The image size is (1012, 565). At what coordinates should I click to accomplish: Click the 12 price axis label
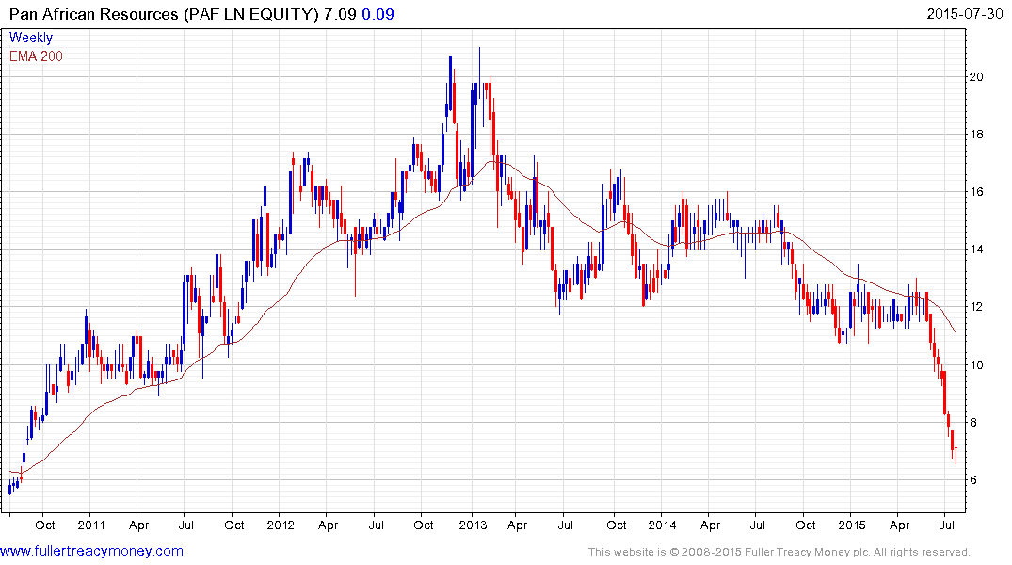(976, 307)
